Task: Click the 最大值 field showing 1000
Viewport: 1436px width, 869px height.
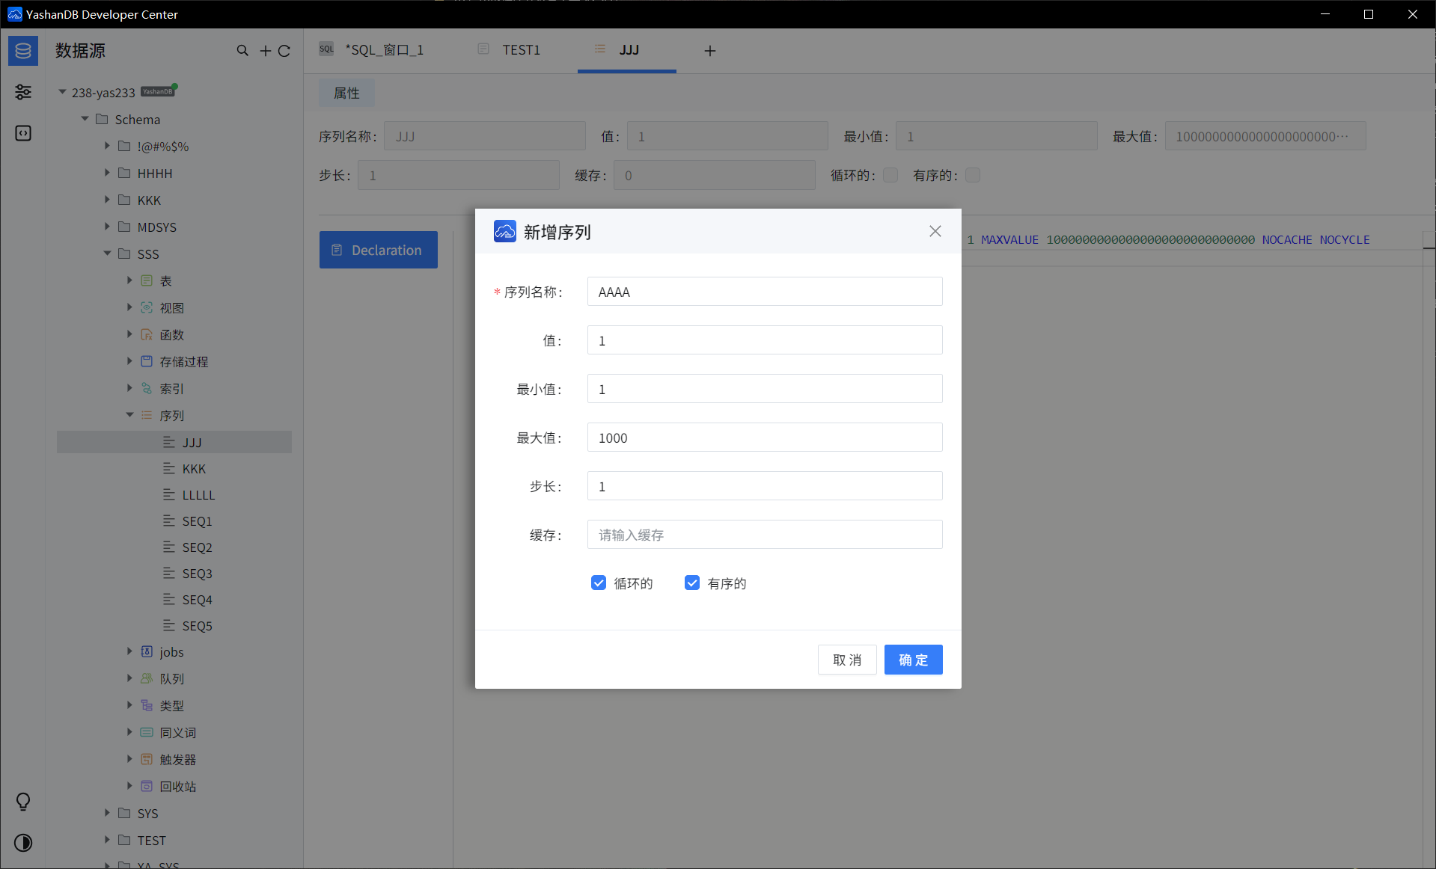Action: (x=765, y=437)
